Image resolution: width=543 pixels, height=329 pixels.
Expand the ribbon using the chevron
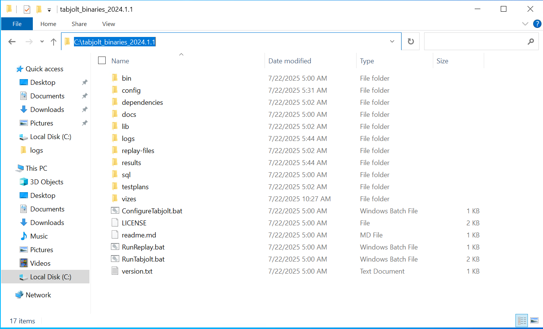(525, 24)
